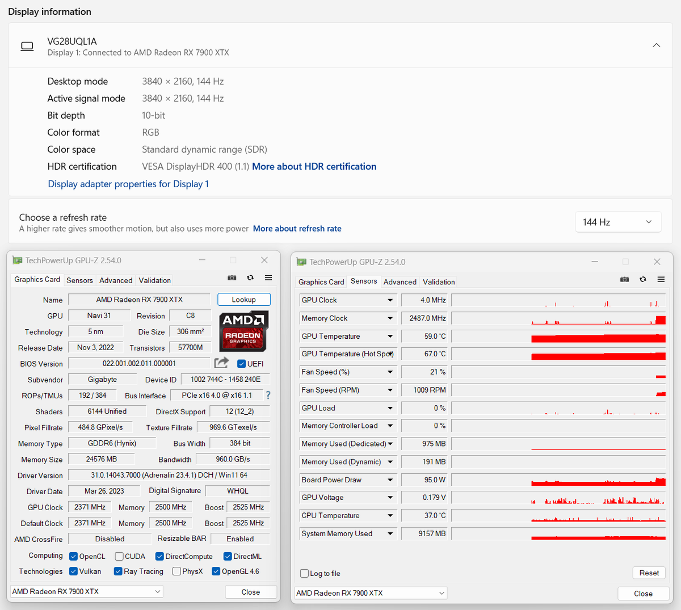Enable the Log to file checkbox
681x610 pixels.
click(304, 573)
